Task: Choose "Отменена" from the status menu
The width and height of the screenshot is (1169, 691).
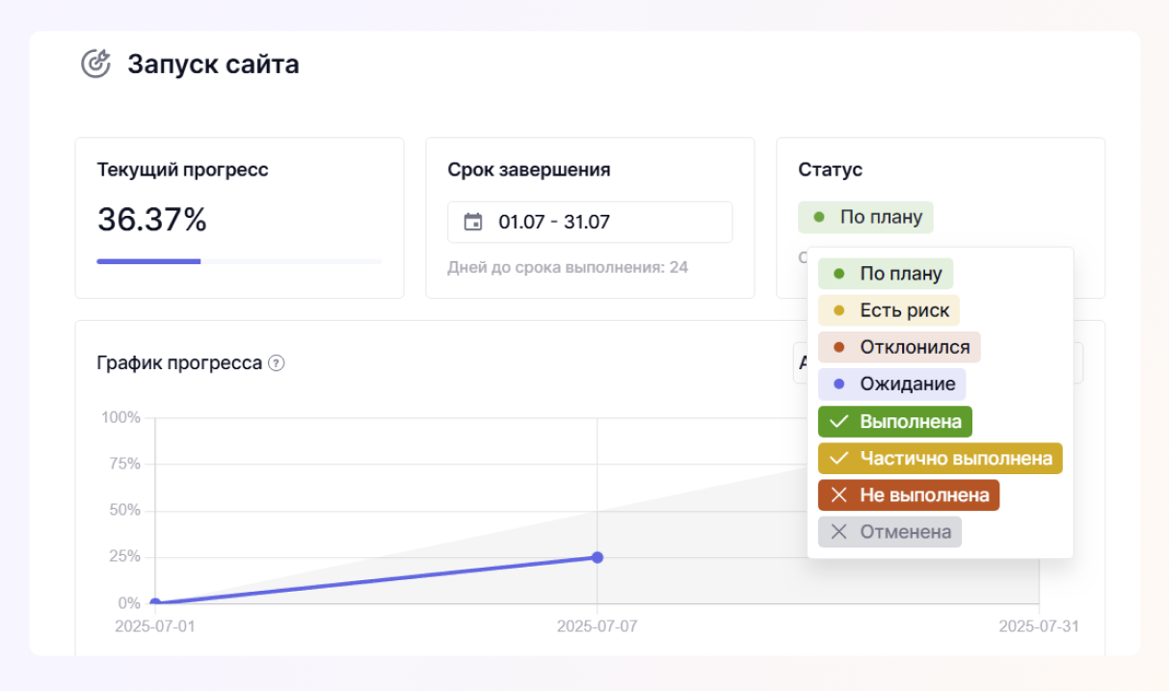Action: coord(890,531)
